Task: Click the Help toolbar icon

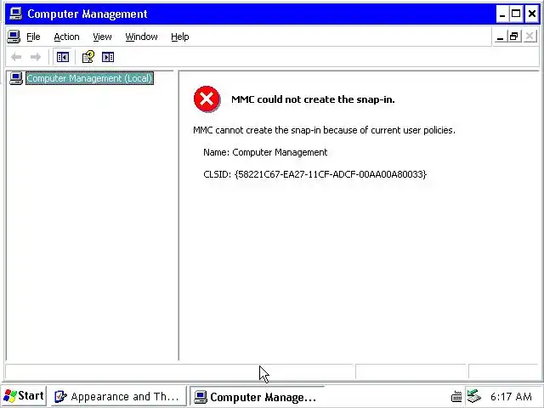Action: (88, 57)
